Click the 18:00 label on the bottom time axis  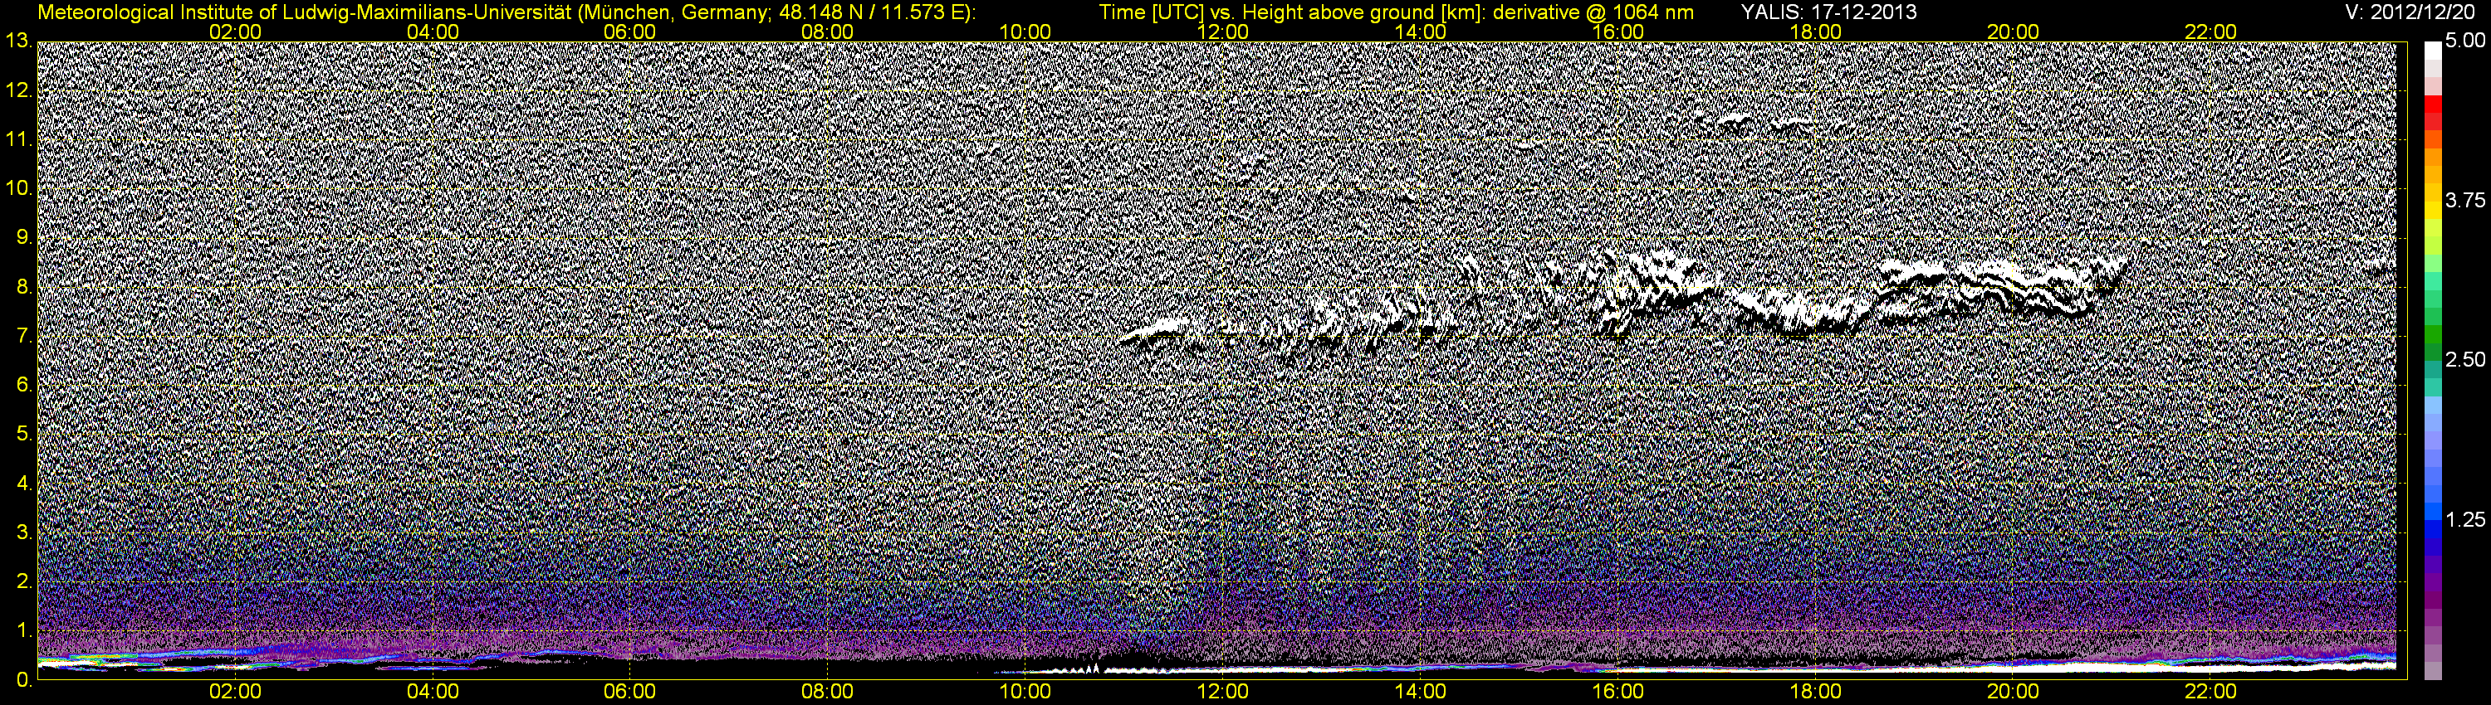click(1816, 693)
